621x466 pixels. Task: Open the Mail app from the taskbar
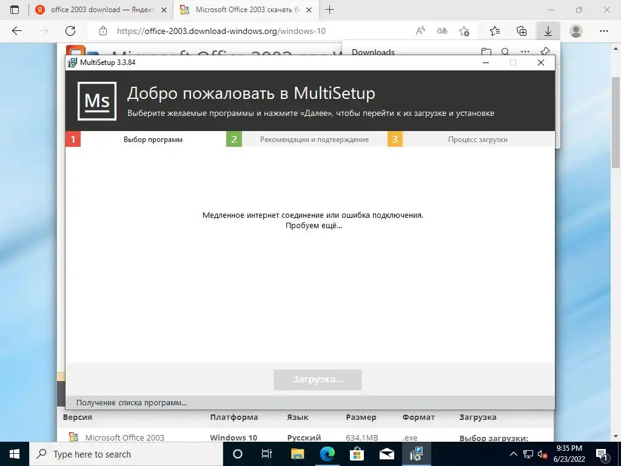(386, 454)
